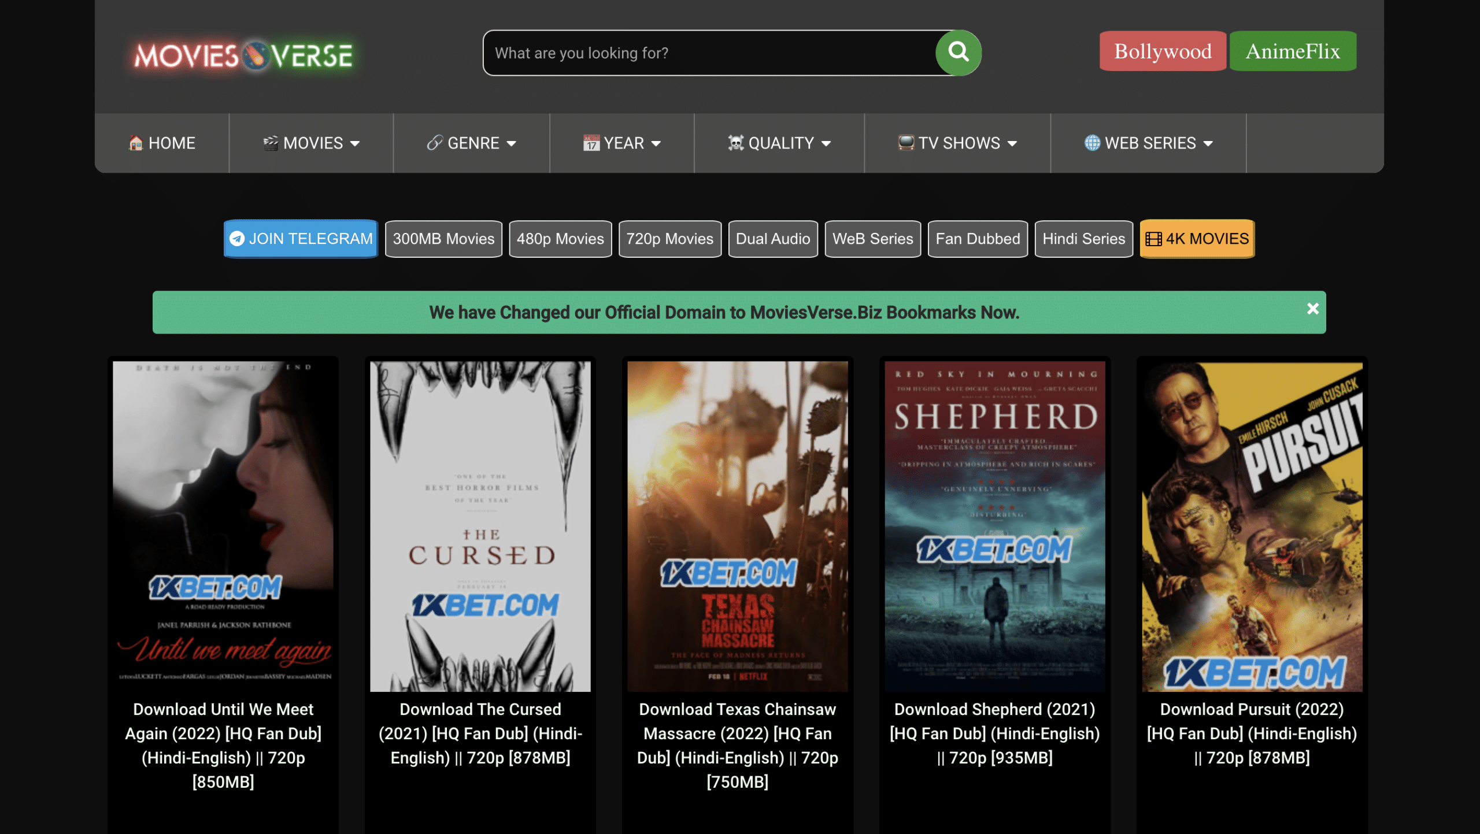
Task: Dismiss the domain change announcement banner
Action: tap(1312, 309)
